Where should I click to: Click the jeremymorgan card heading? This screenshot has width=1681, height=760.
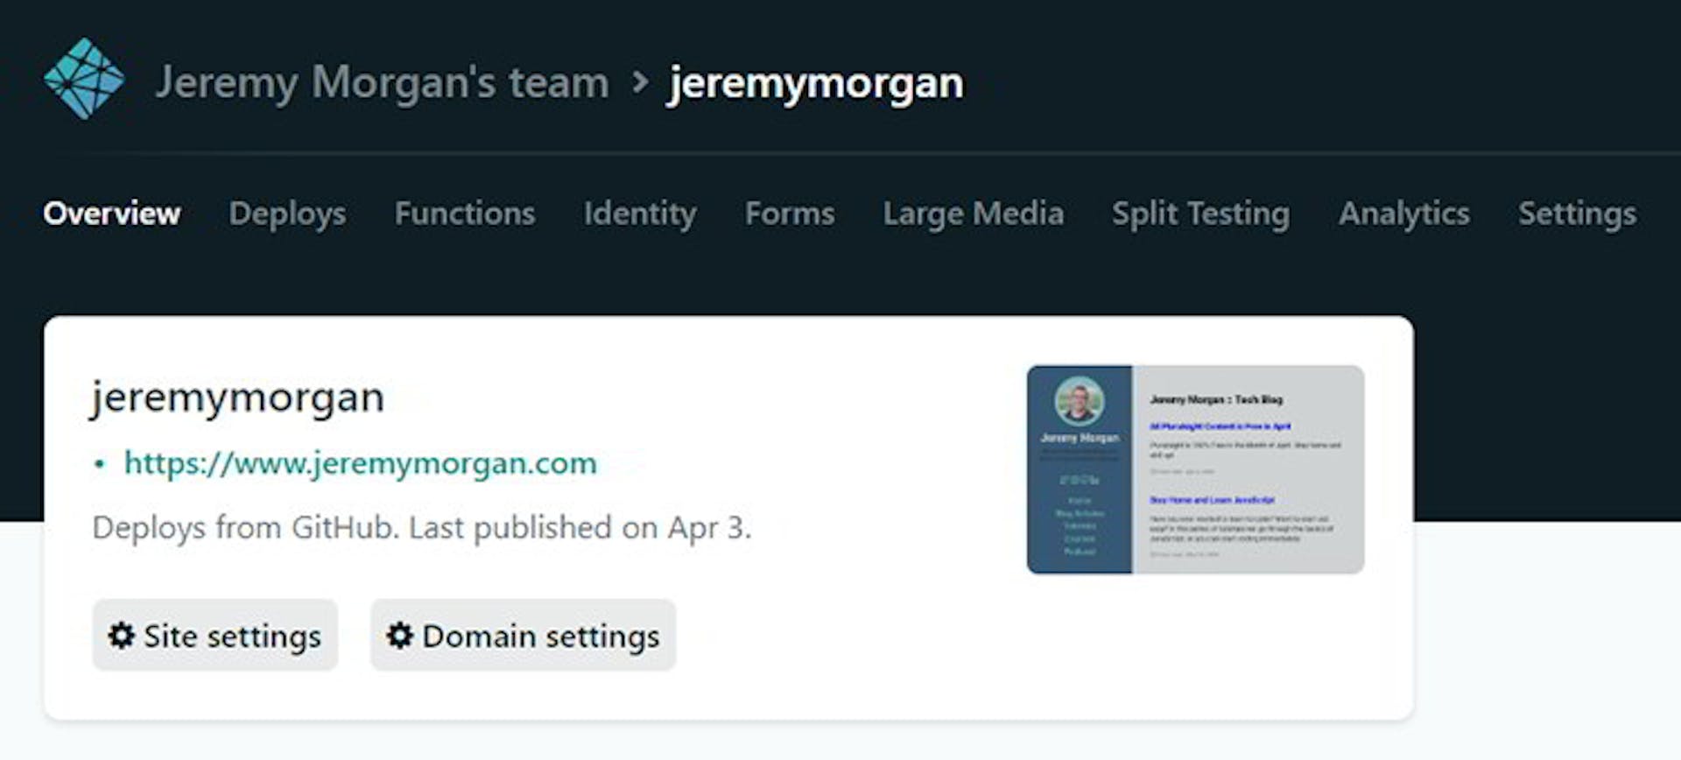pyautogui.click(x=238, y=397)
